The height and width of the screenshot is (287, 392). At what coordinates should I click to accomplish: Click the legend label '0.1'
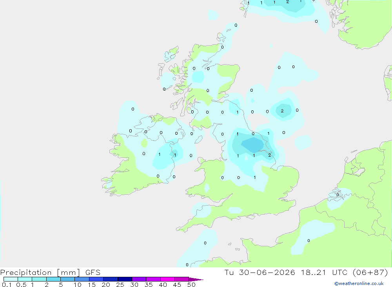pyautogui.click(x=7, y=285)
